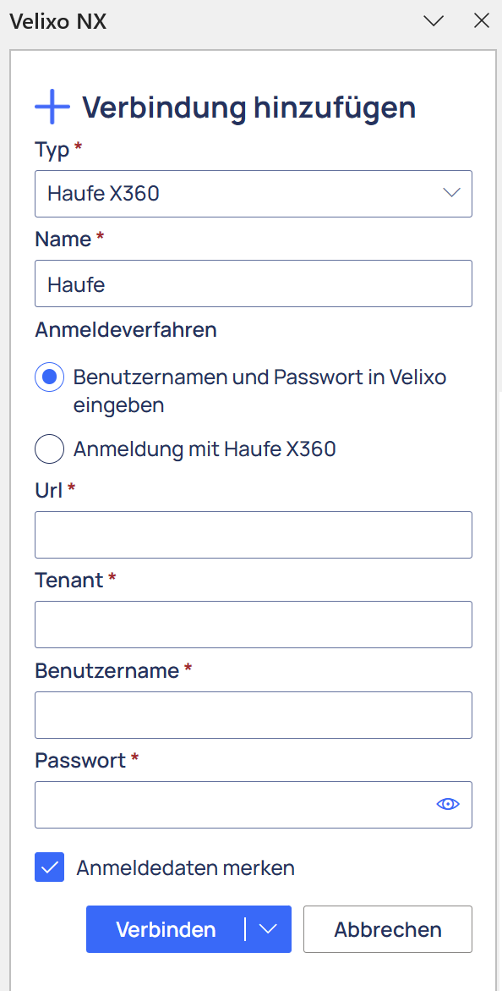Image resolution: width=502 pixels, height=991 pixels.
Task: Click the Velixo NX pane title
Action: 58,21
